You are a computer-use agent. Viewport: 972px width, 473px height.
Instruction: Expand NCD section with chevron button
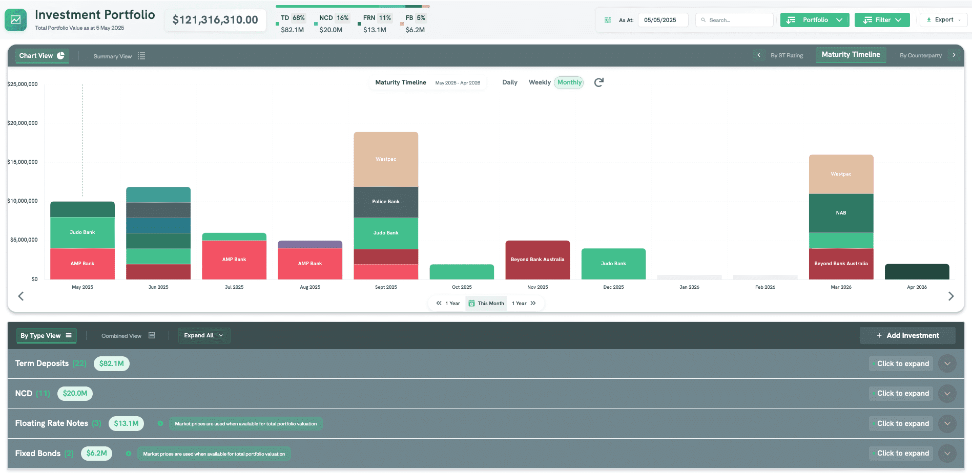[x=947, y=394]
